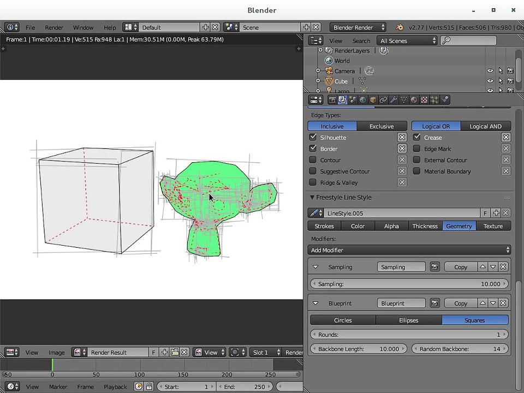Add a new scene (plus next to Scene)
The width and height of the screenshot is (524, 393).
coord(306,27)
